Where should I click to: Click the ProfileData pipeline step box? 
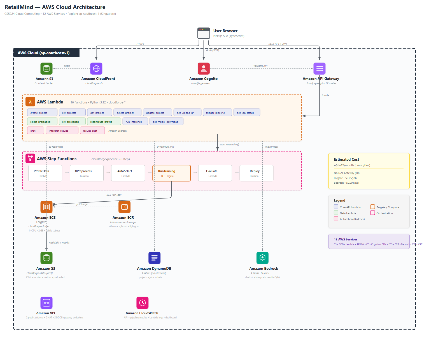[45, 173]
